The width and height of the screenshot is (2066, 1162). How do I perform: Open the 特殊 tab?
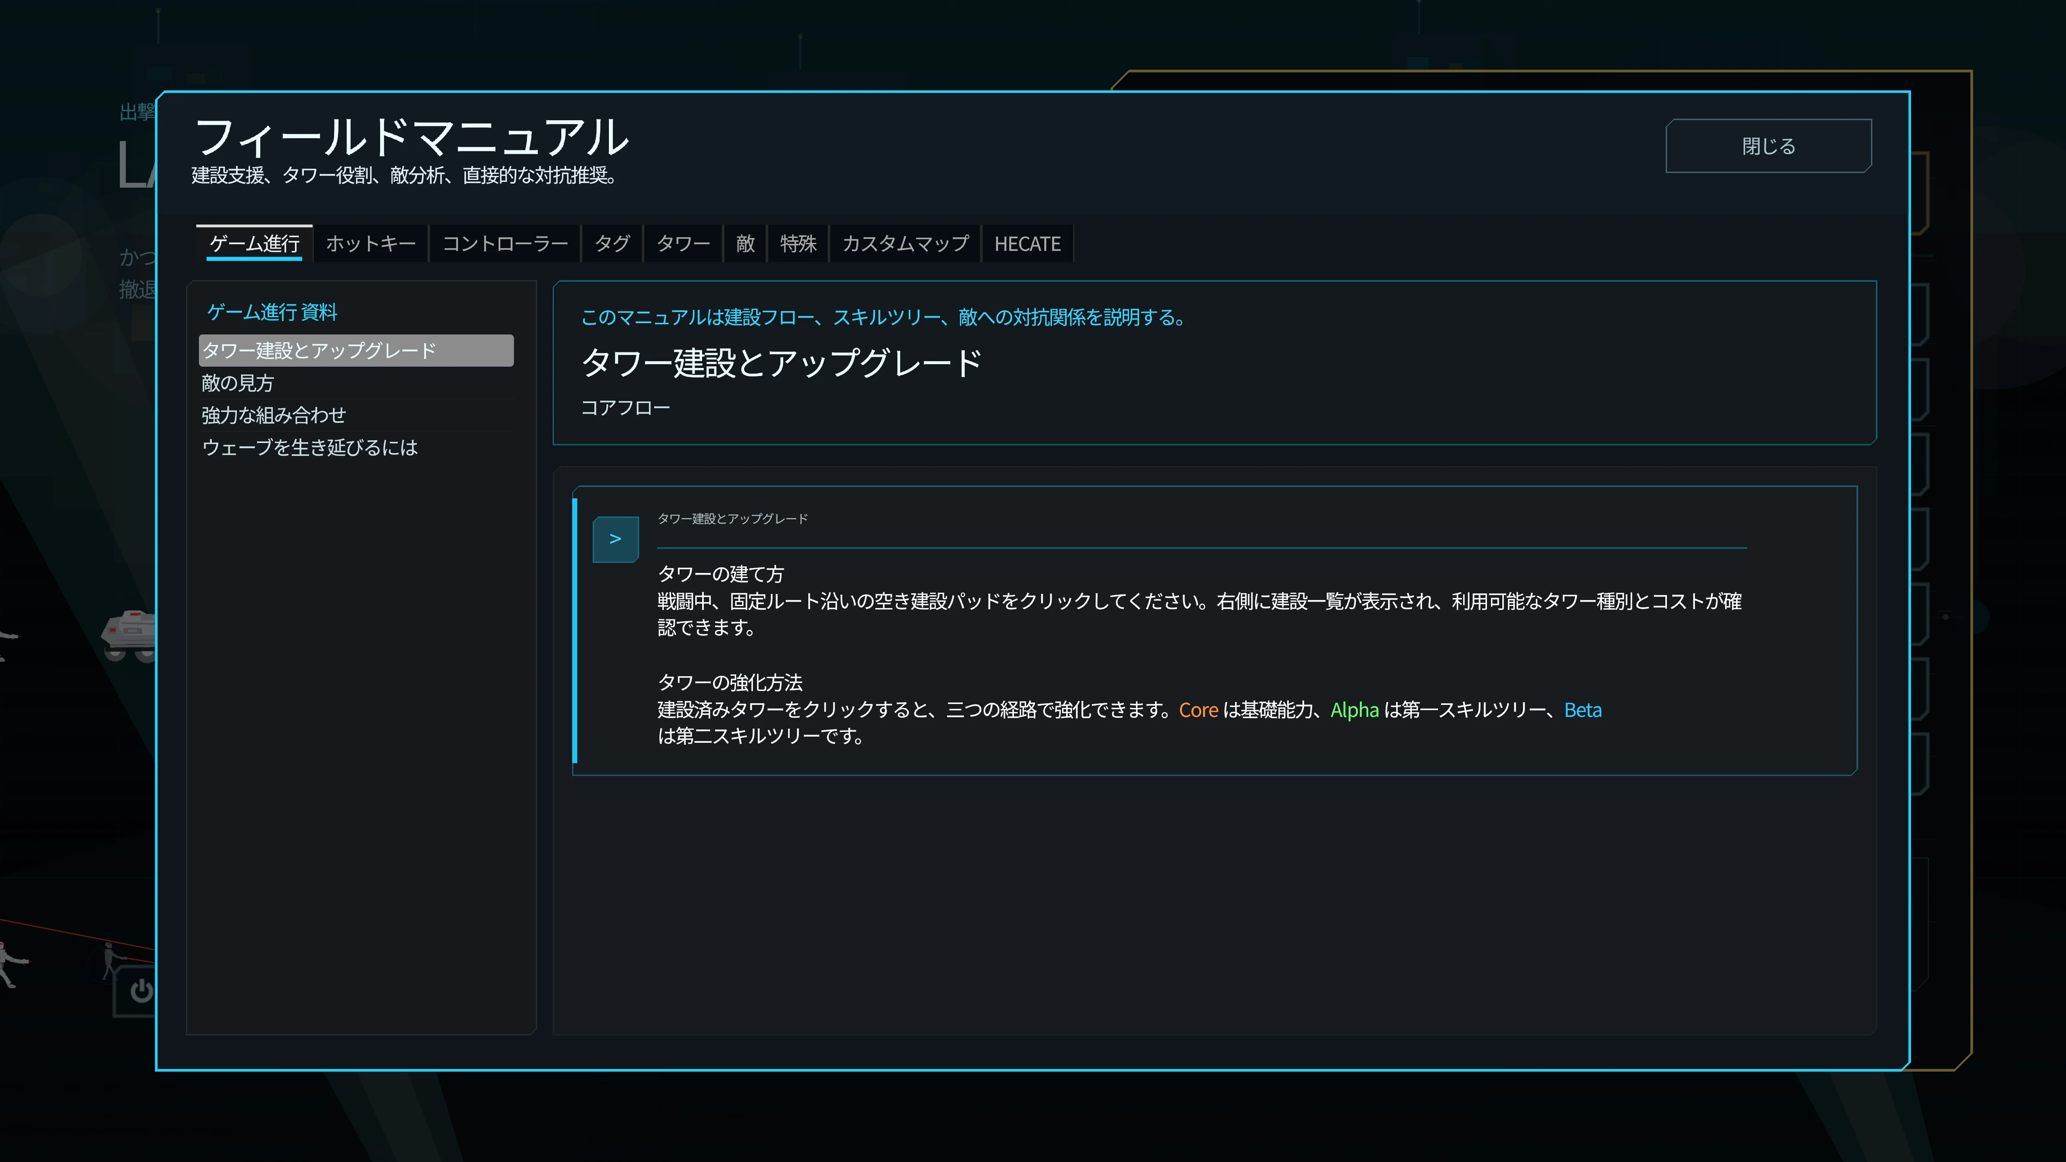(x=798, y=244)
